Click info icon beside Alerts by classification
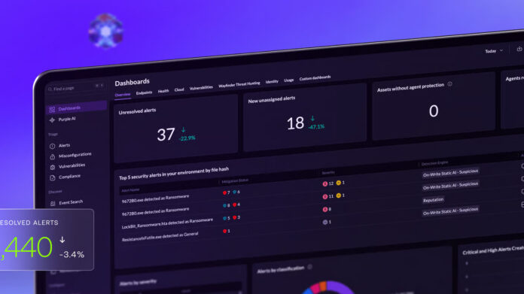524x294 pixels. (309, 267)
